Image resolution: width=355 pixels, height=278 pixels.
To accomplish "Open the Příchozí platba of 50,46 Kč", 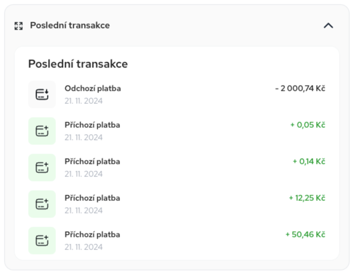I will click(177, 241).
